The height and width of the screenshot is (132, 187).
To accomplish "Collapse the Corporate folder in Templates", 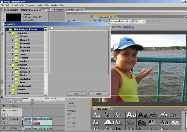I will pos(10,33).
